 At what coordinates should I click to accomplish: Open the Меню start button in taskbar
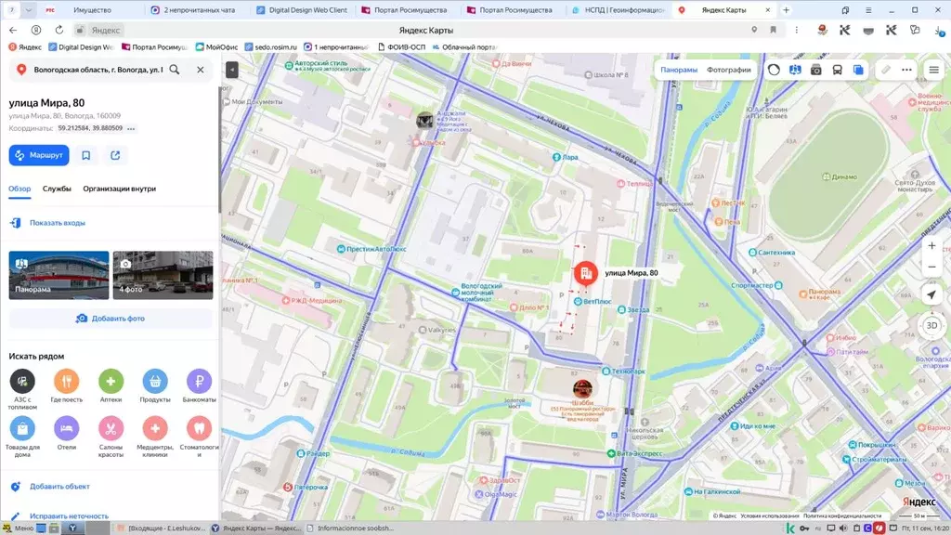(19, 528)
